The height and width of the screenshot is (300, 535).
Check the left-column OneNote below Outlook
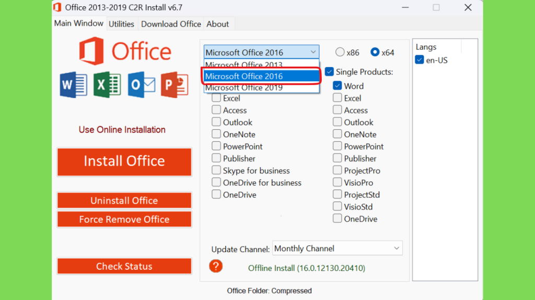(216, 134)
